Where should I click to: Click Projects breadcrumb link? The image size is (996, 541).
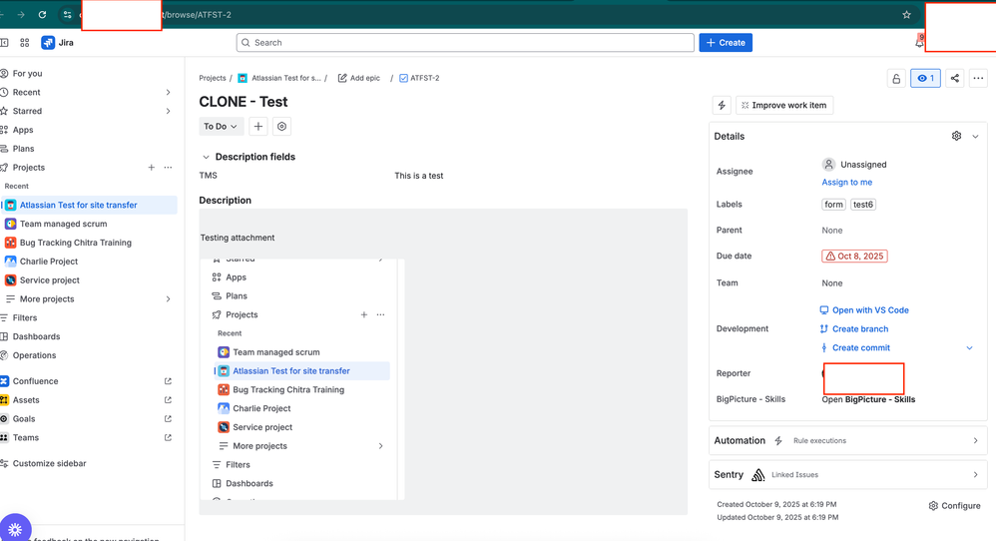pos(213,78)
